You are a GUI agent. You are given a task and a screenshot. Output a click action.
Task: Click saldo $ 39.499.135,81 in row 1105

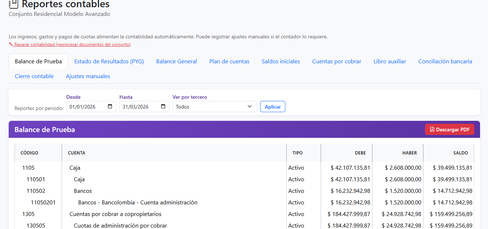click(x=453, y=168)
